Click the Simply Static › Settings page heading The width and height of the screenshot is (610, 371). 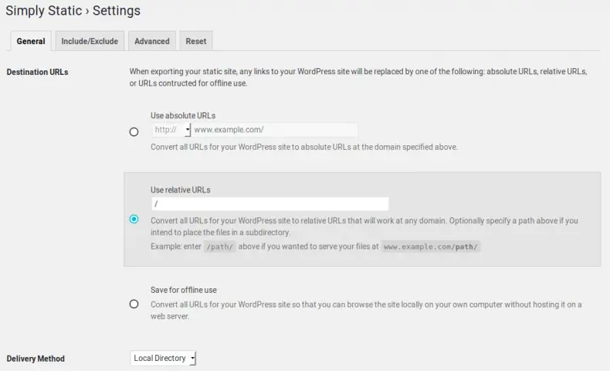point(73,11)
